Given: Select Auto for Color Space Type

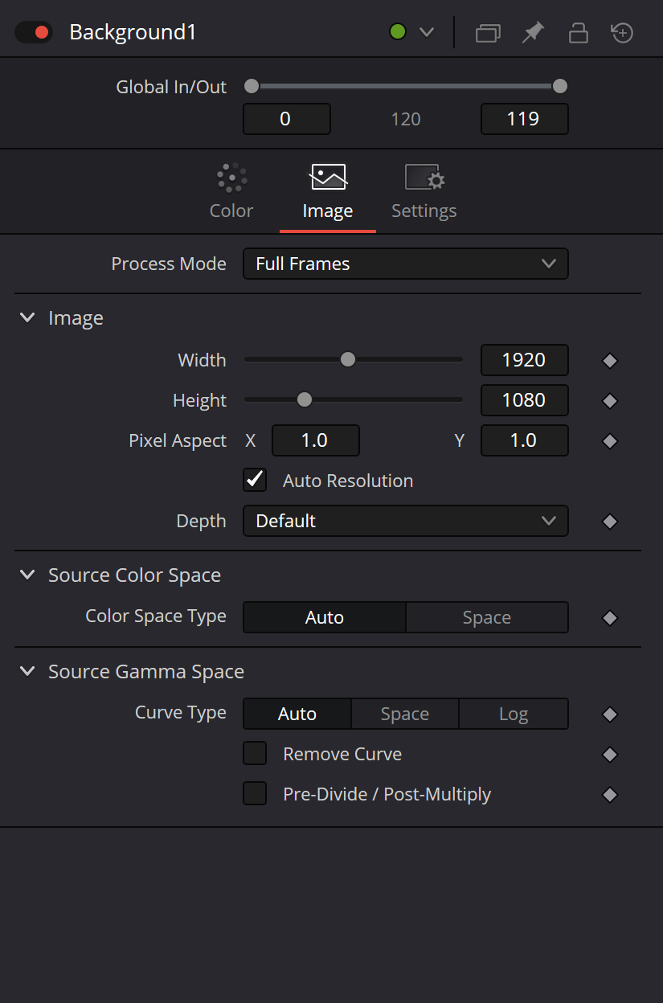Looking at the screenshot, I should [325, 617].
